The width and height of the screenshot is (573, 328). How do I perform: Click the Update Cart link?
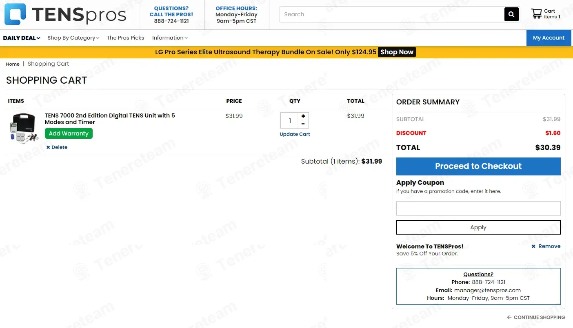(295, 134)
